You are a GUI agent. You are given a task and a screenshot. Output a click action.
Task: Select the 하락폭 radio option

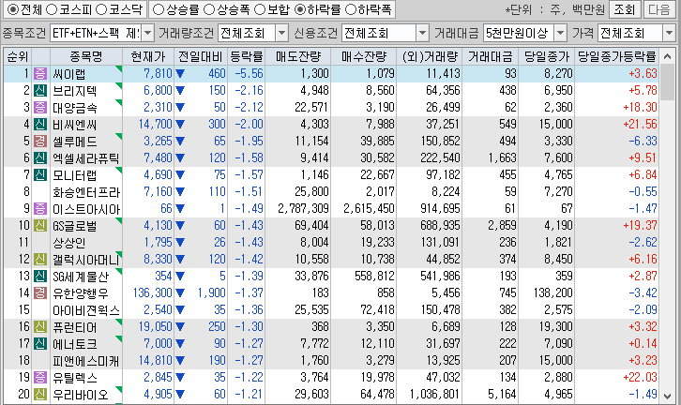coord(350,9)
